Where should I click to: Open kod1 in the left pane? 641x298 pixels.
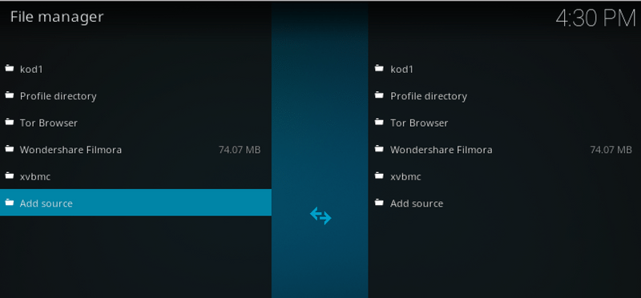click(x=135, y=69)
